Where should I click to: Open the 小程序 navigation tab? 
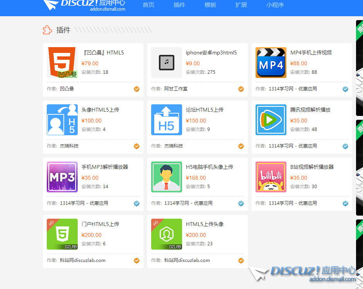(x=275, y=5)
